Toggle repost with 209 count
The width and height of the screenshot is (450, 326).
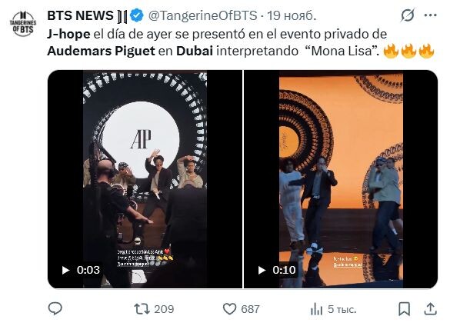pos(154,309)
